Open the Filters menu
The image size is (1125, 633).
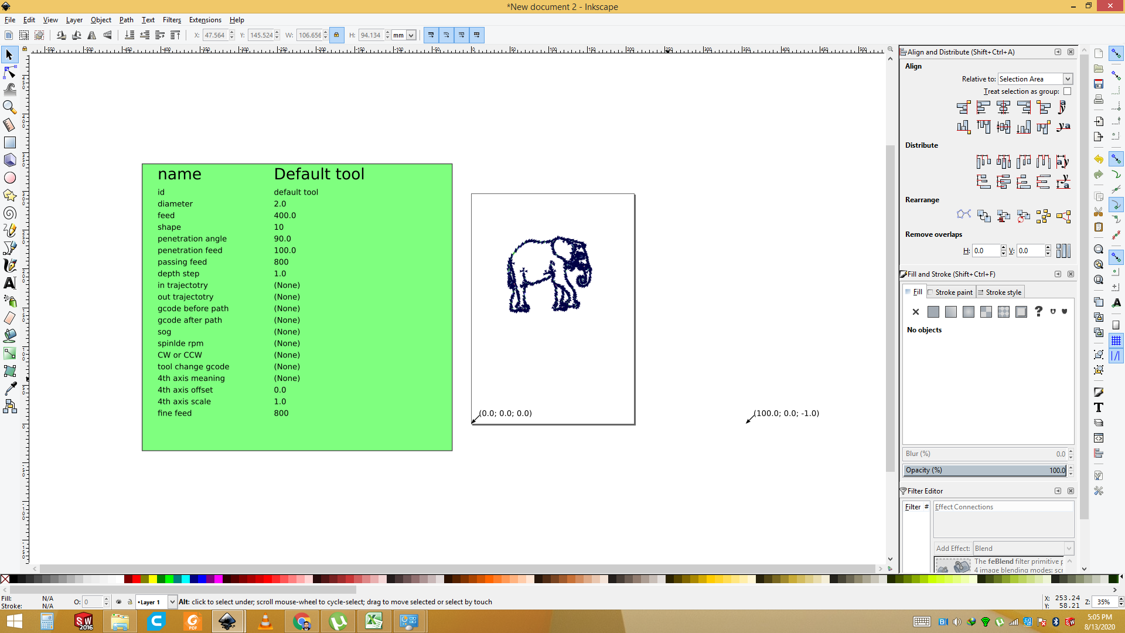(171, 19)
